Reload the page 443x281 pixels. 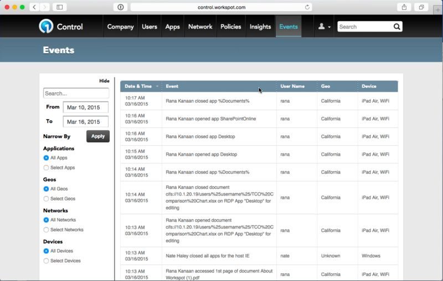point(307,7)
